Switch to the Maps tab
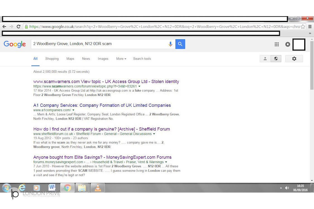 click(70, 59)
